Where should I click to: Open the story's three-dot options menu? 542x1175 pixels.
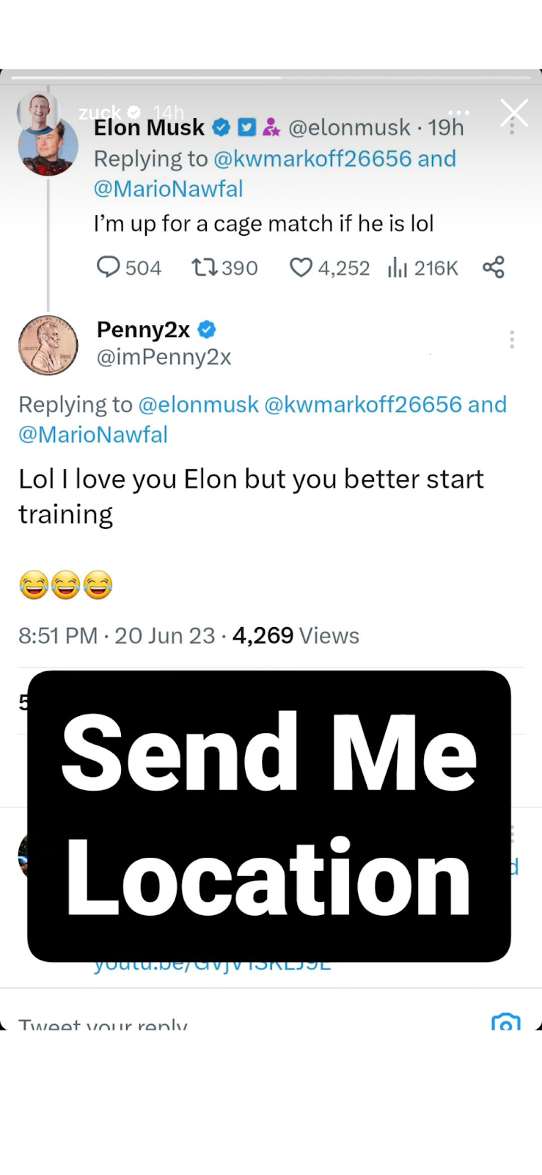(459, 113)
